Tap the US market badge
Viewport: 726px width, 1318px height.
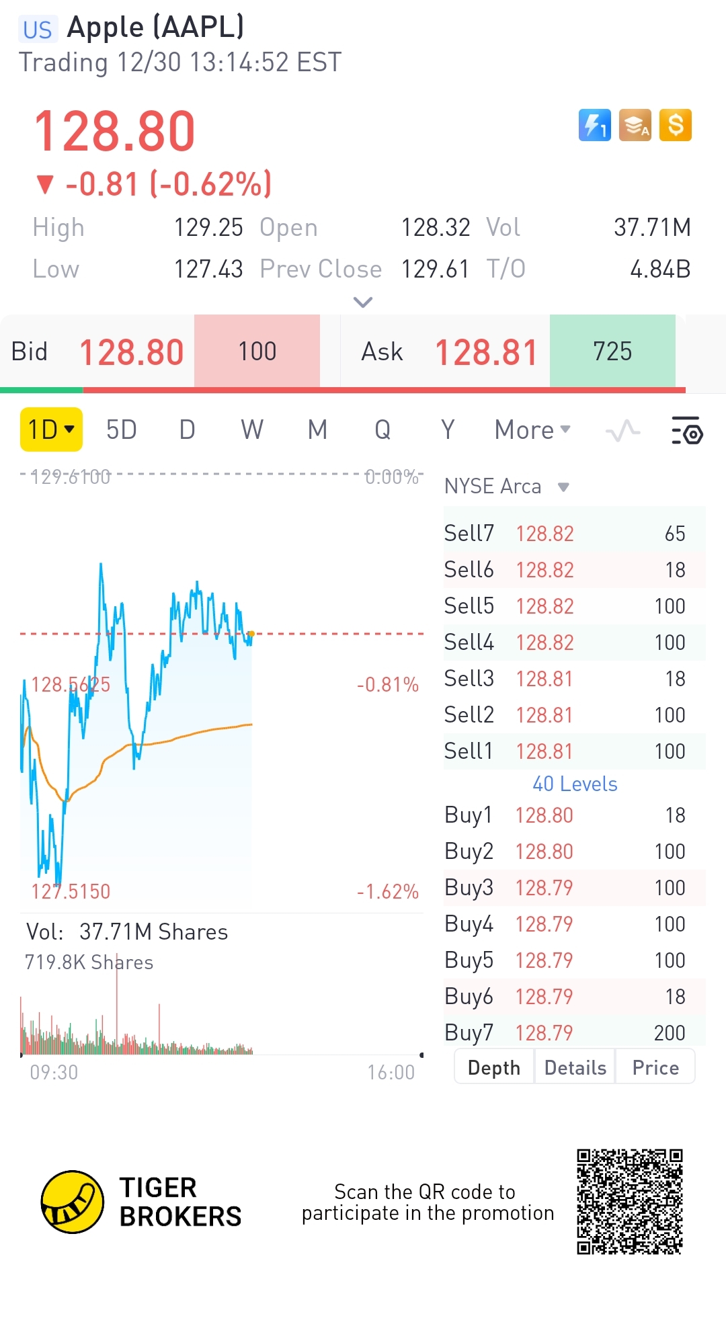pos(37,30)
